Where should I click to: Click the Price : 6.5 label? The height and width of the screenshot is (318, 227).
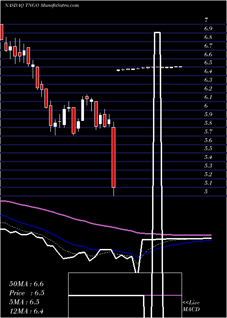[27, 293]
